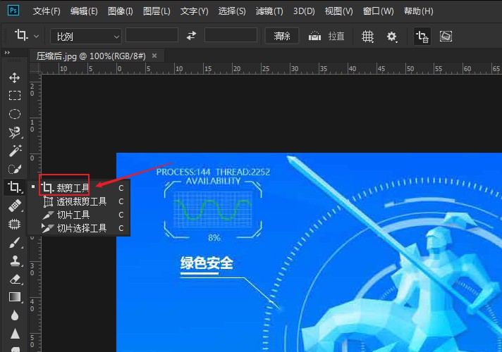Select the Brush tool

pos(14,243)
